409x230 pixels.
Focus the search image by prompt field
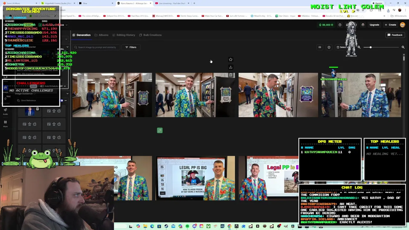[x=97, y=47]
